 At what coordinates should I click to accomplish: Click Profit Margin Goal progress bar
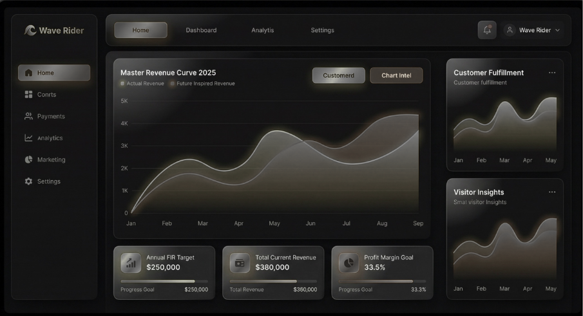tap(382, 281)
